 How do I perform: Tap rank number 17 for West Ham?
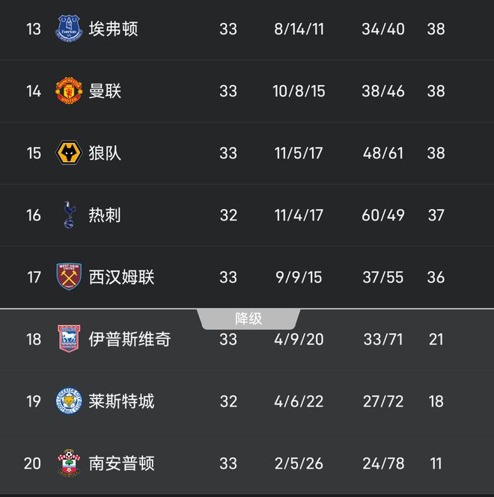(x=34, y=277)
